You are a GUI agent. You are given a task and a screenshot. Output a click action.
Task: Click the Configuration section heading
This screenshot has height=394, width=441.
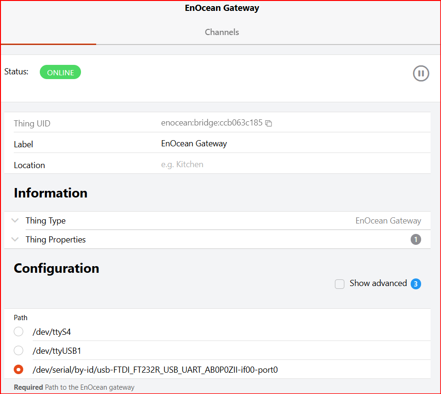click(56, 269)
